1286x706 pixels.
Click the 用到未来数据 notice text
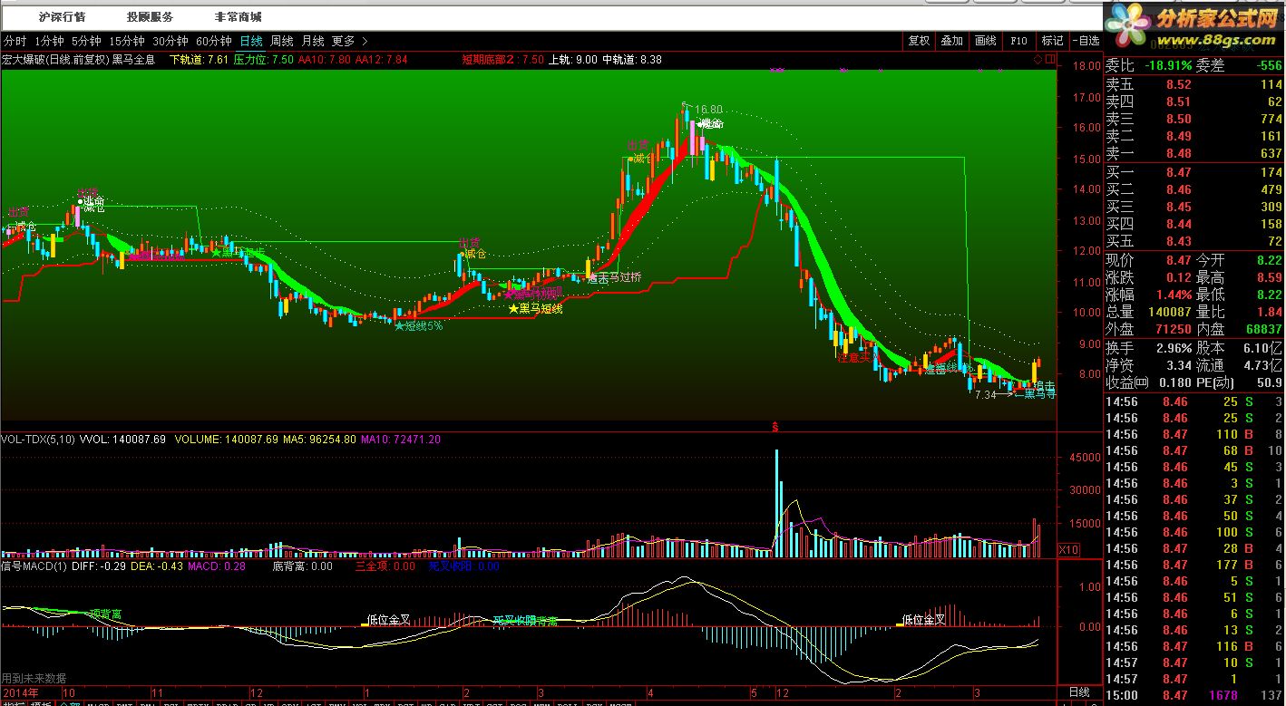34,678
